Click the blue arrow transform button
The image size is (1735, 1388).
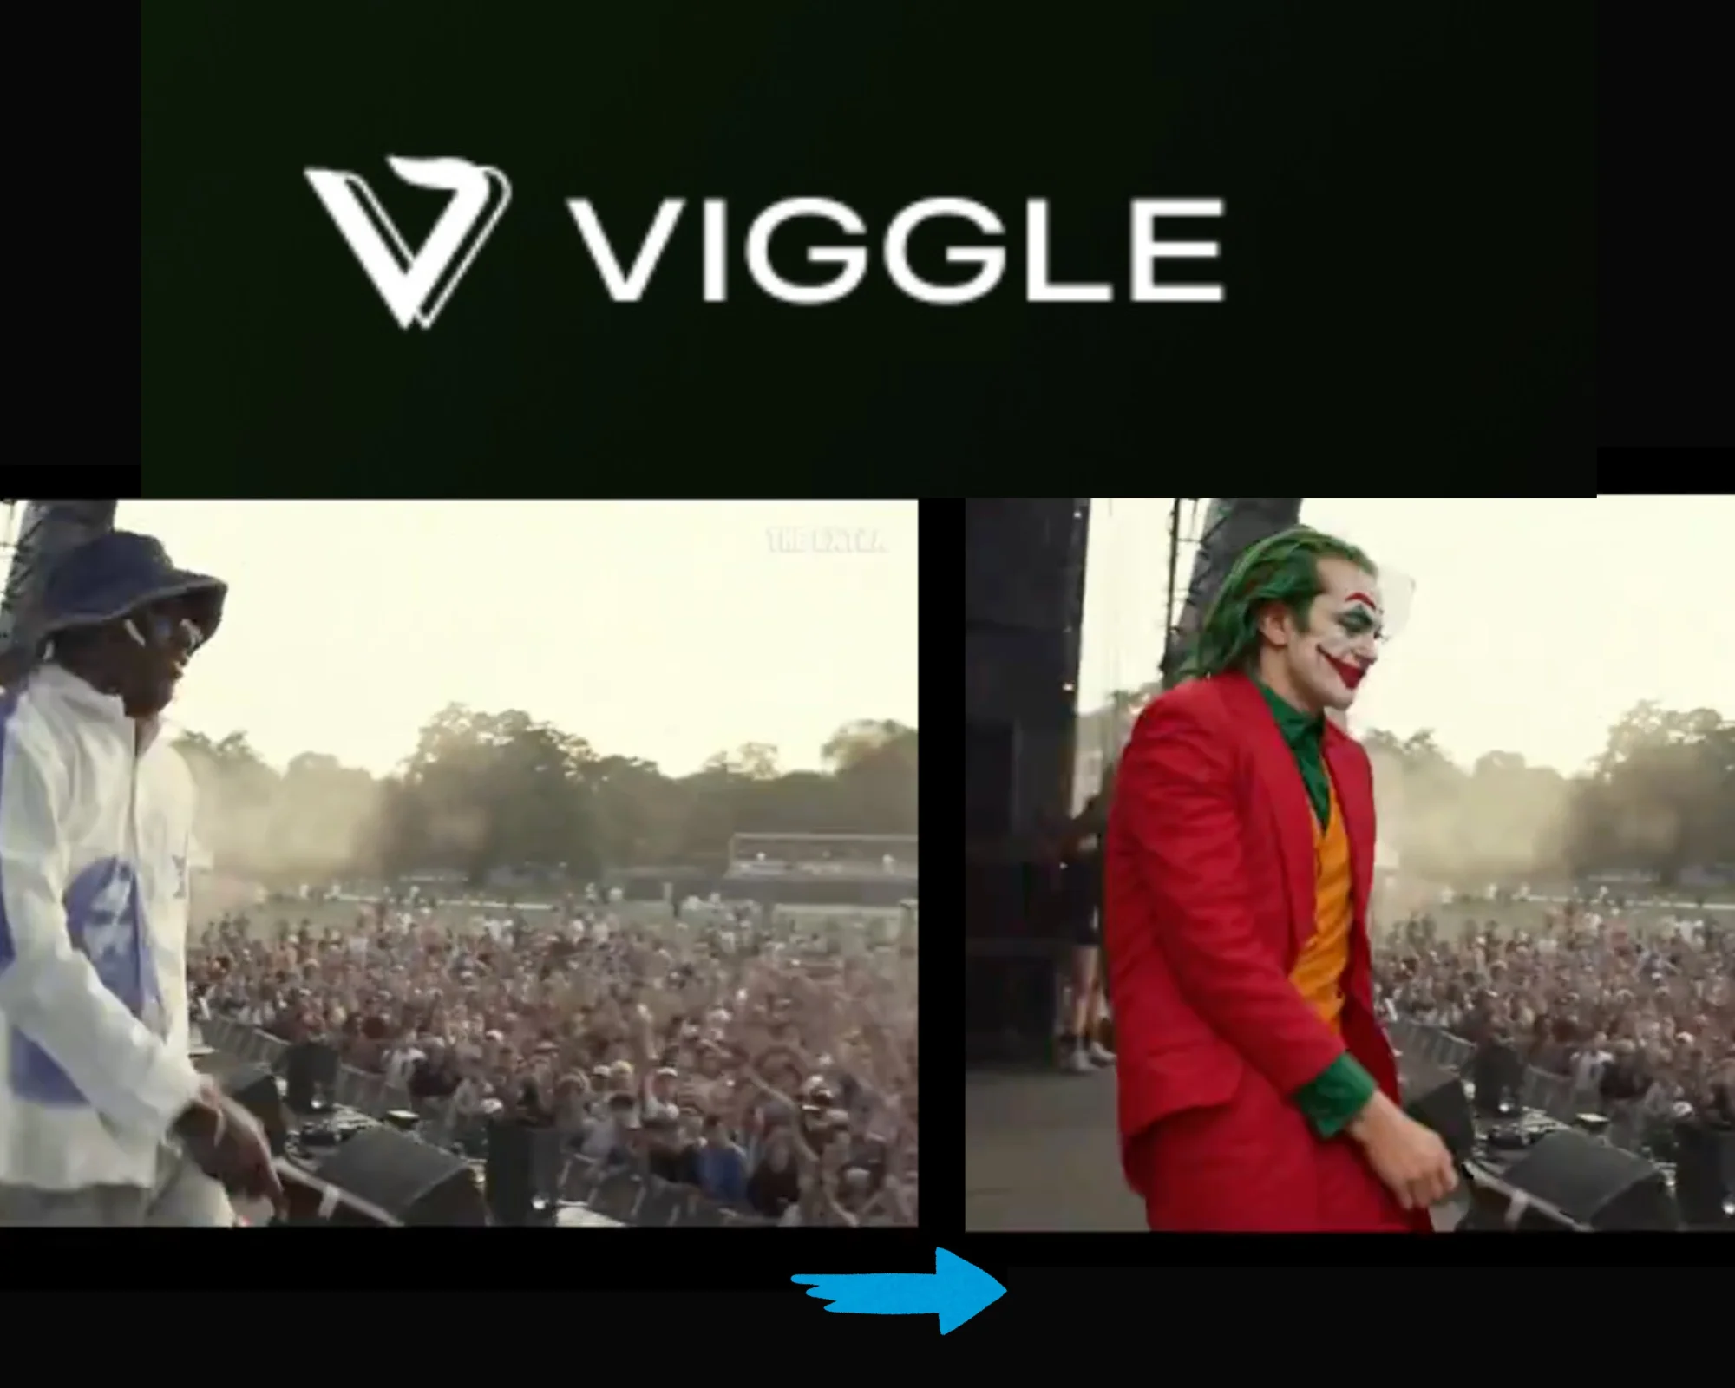click(x=896, y=1289)
